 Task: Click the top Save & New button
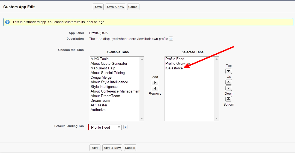click(115, 7)
